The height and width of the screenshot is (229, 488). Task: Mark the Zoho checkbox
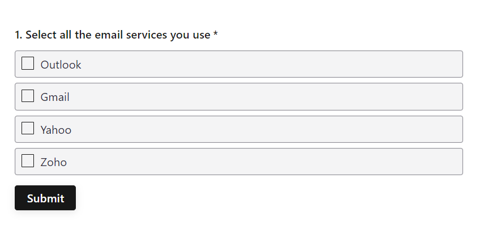pyautogui.click(x=28, y=161)
